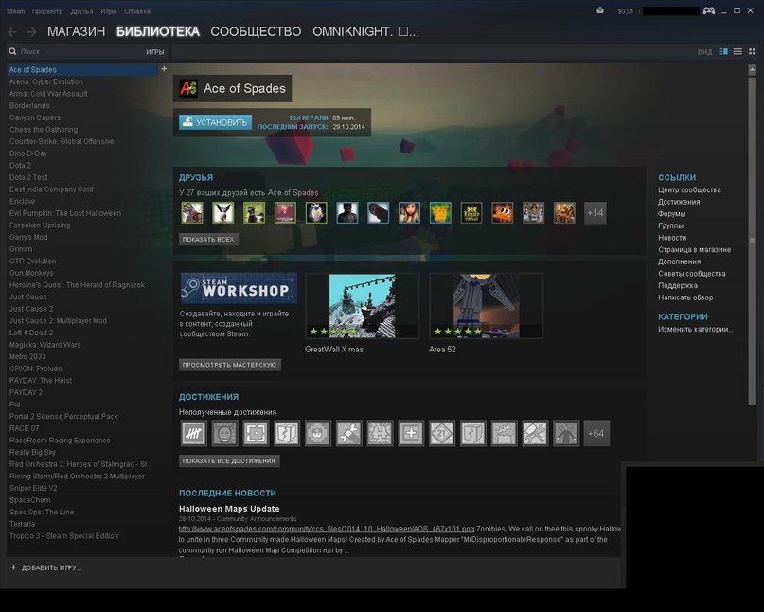
Task: Open GreatWall X mas workshop thumbnail
Action: tap(362, 306)
